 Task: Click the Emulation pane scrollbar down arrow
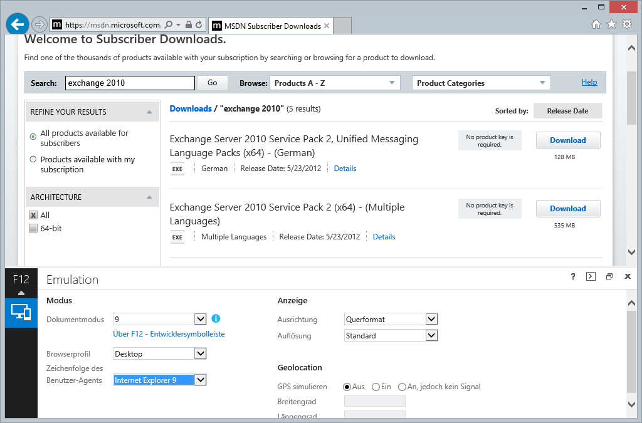(631, 404)
